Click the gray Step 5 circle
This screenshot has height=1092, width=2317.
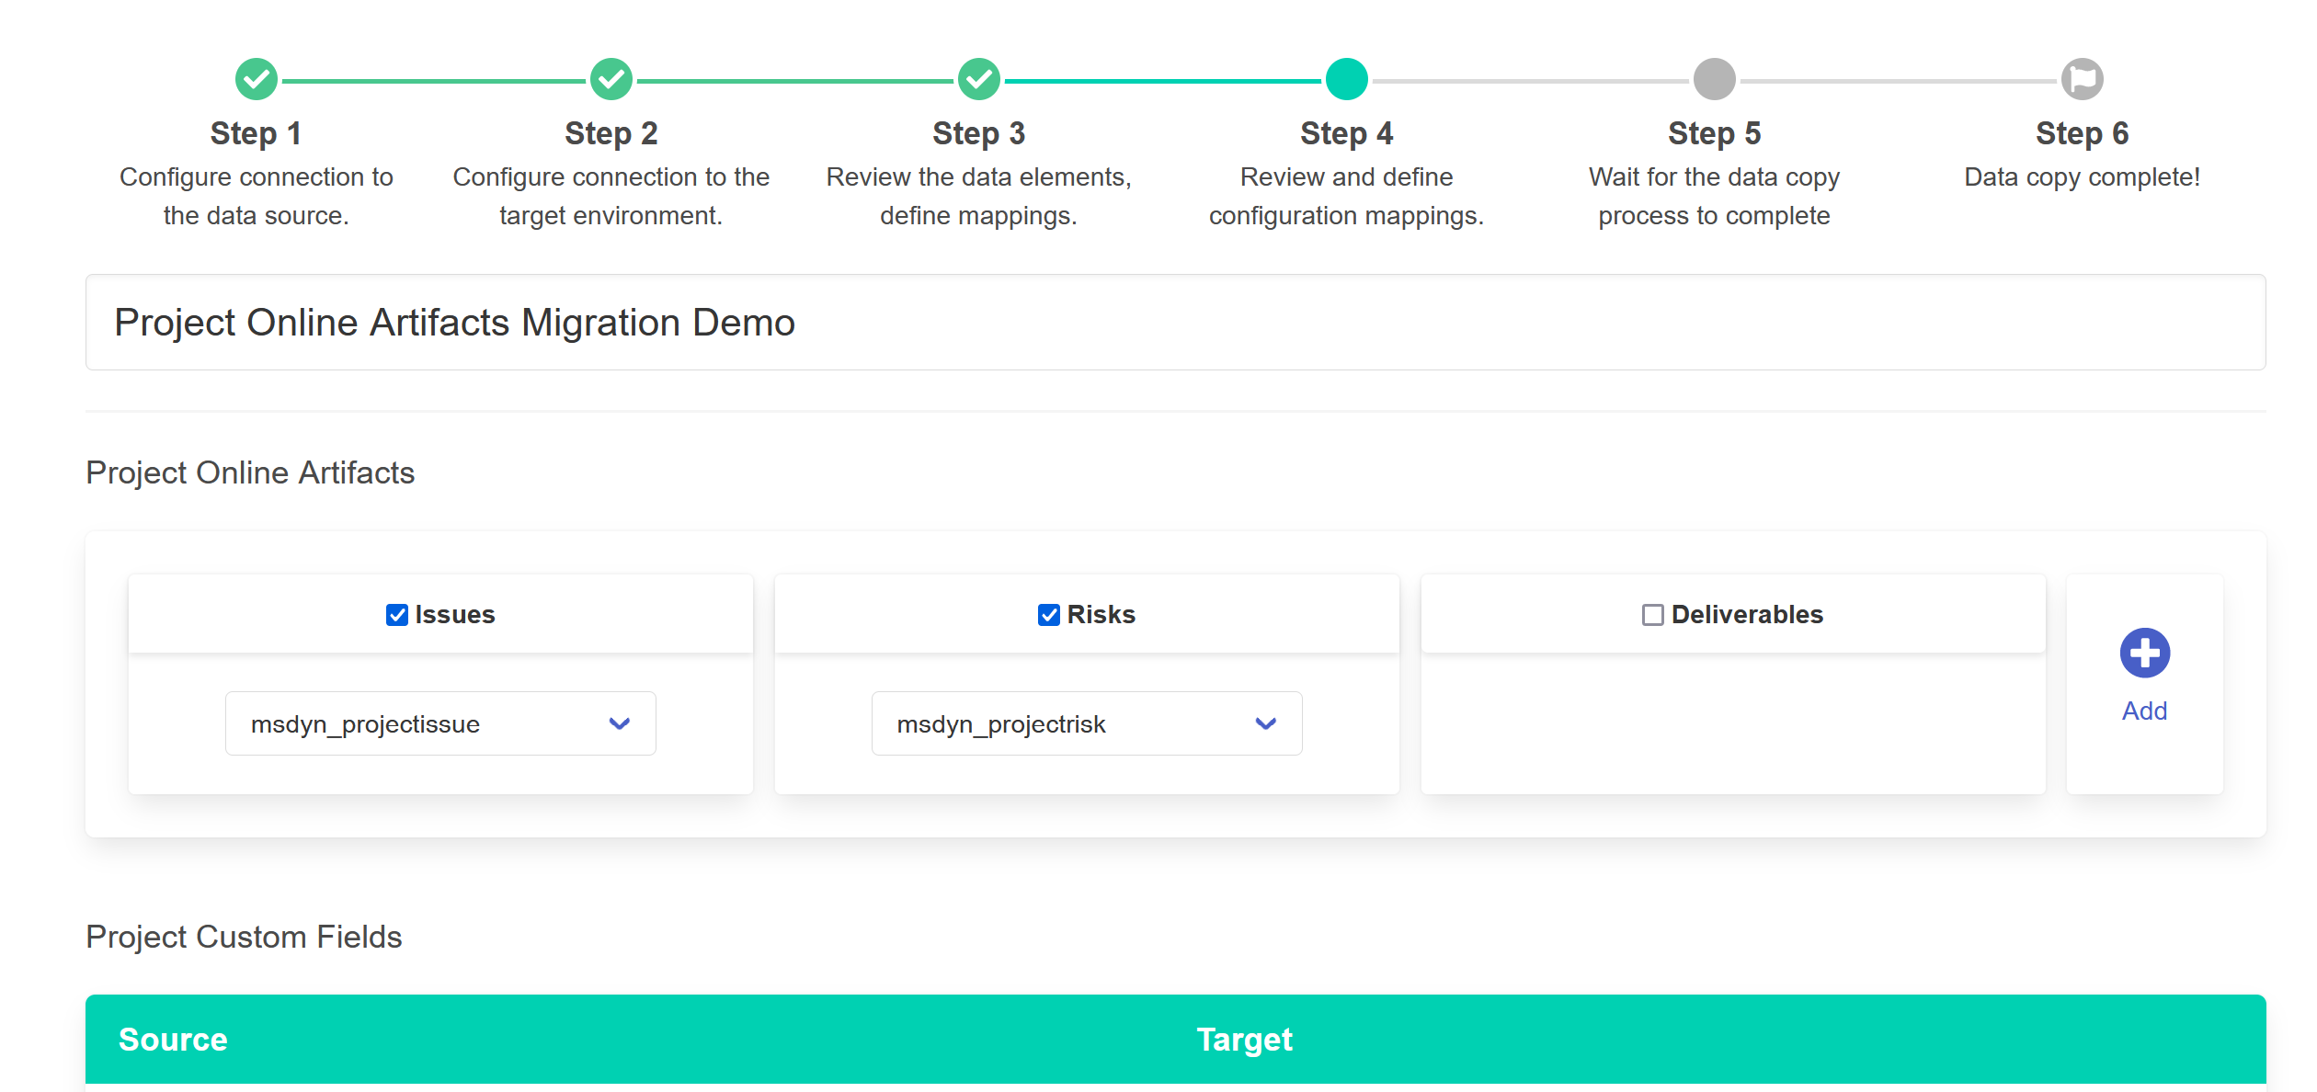1713,78
